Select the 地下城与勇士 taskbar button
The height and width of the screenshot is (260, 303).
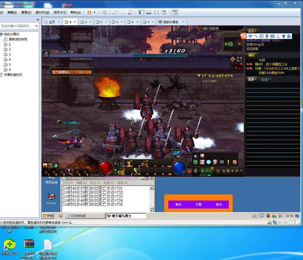coord(126,216)
